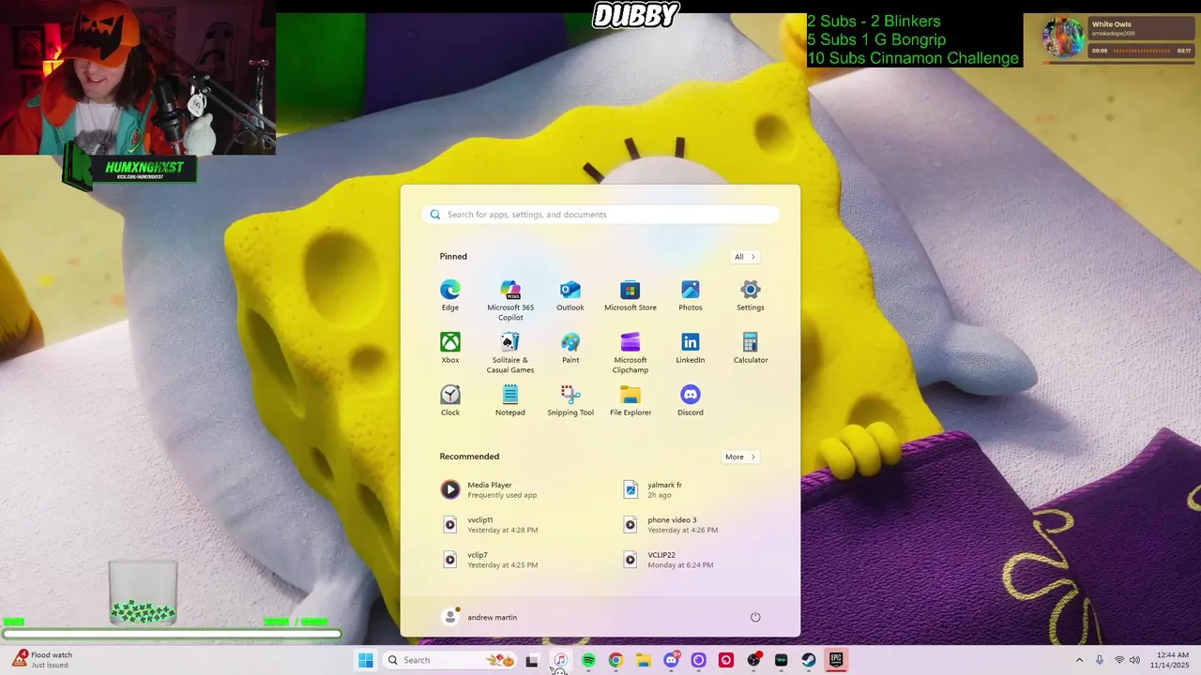Viewport: 1201px width, 675px height.
Task: Launch the Photos app
Action: (691, 295)
